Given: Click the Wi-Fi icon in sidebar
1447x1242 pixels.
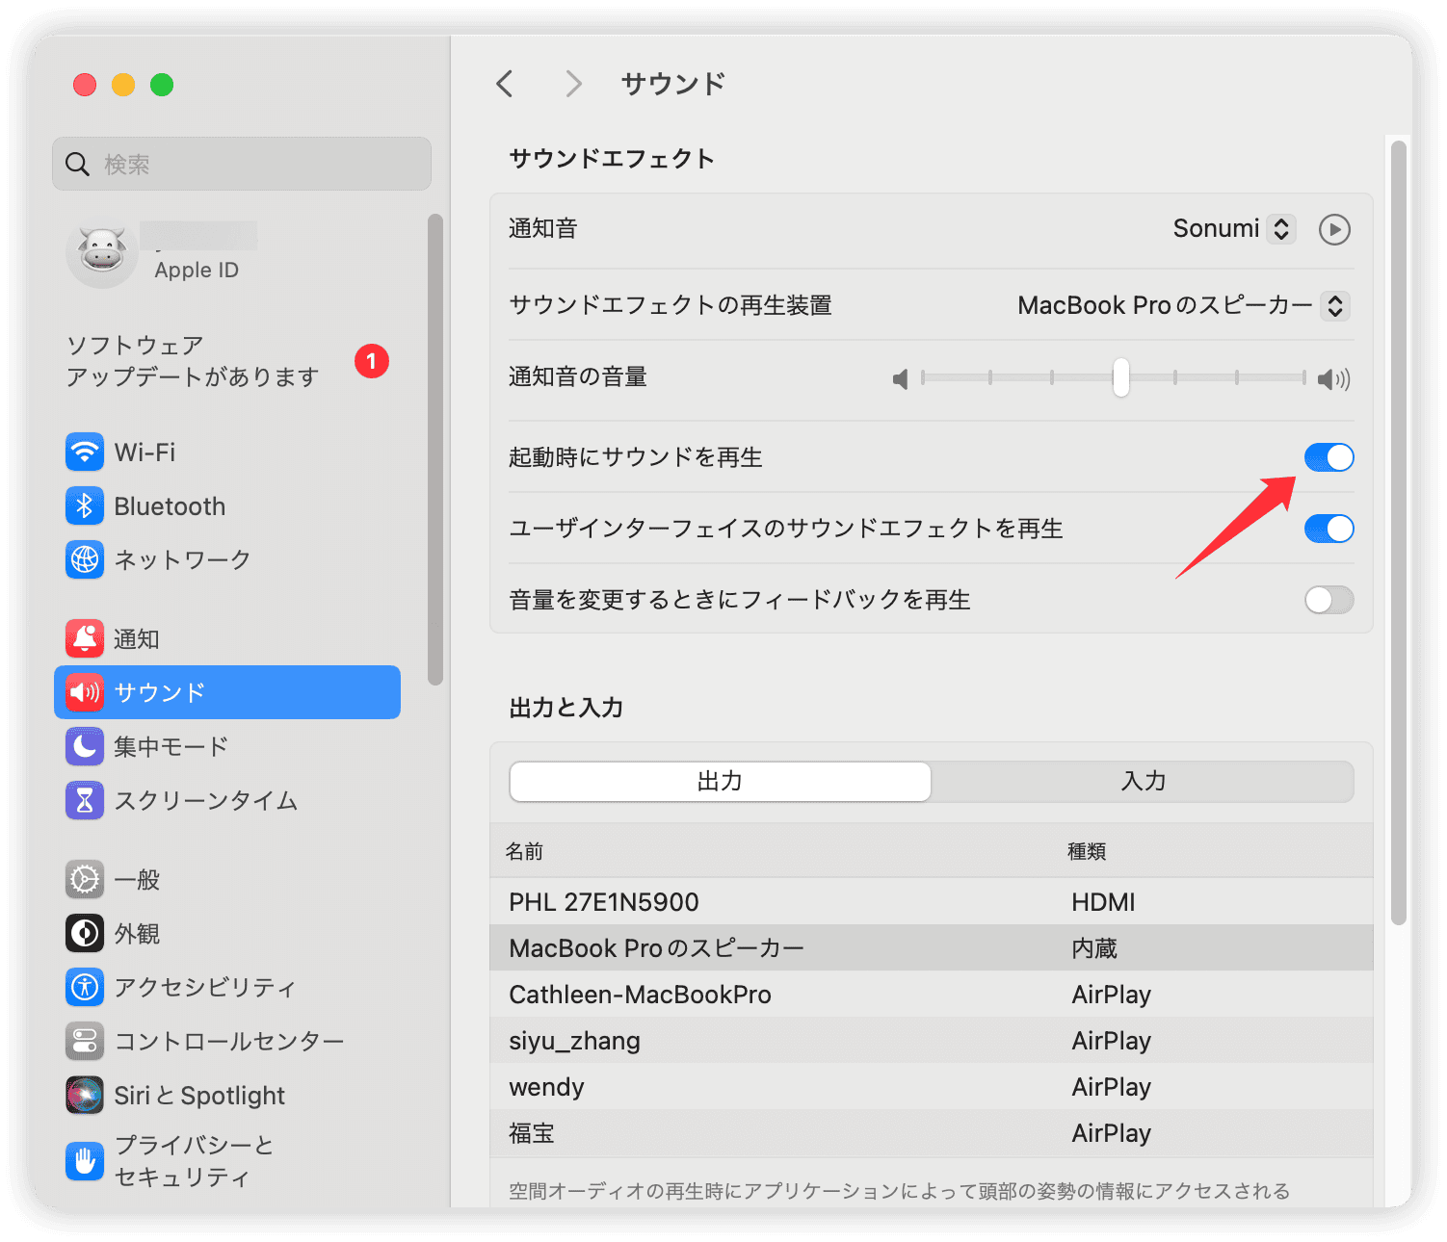Looking at the screenshot, I should pos(85,452).
